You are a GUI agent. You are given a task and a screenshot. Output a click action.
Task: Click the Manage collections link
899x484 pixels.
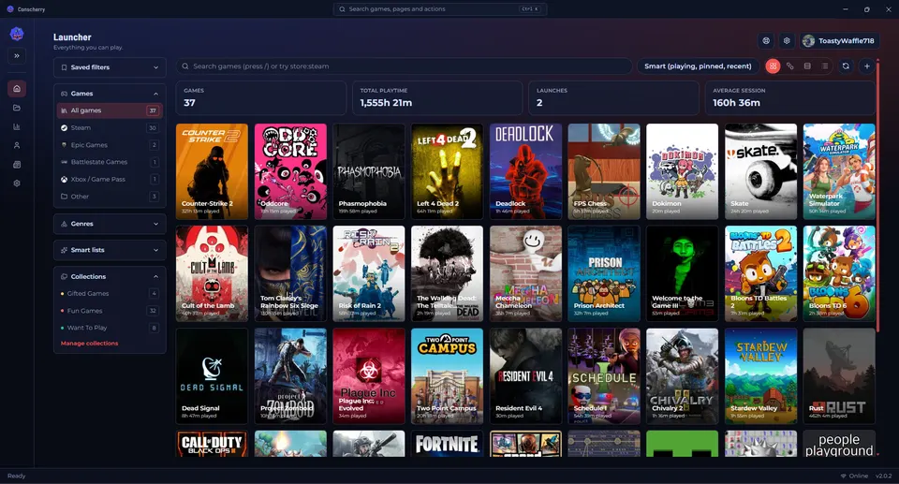coord(90,344)
